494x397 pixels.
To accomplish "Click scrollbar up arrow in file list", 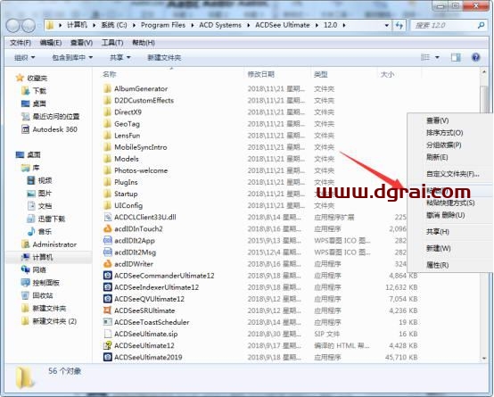I will (484, 72).
